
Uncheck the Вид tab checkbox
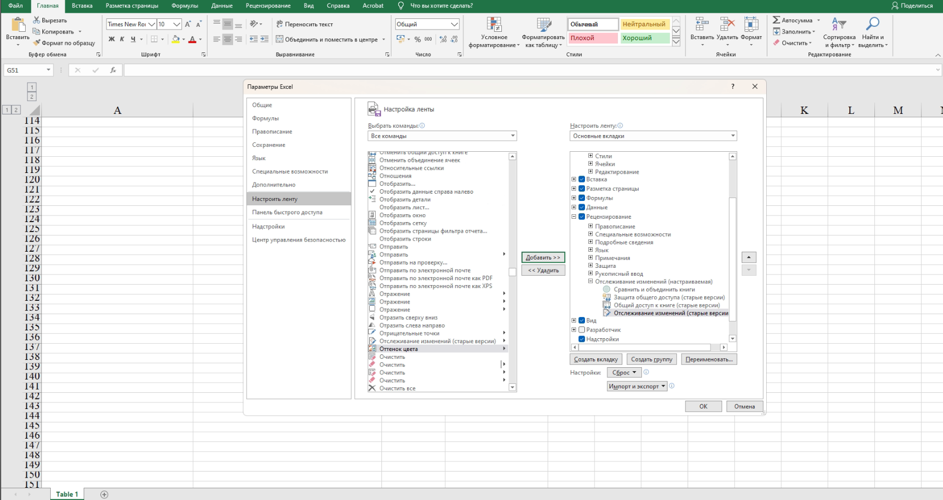coord(582,320)
